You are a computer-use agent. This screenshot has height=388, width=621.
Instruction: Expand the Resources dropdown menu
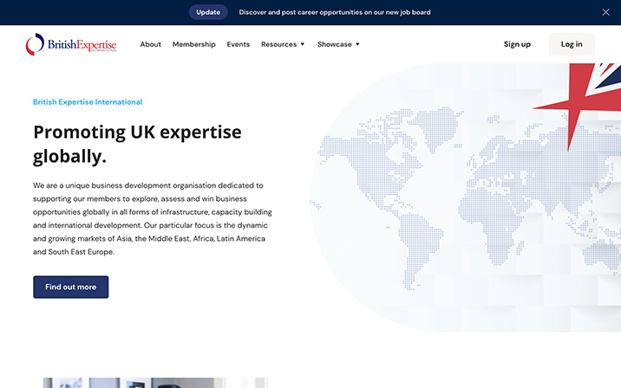(283, 44)
